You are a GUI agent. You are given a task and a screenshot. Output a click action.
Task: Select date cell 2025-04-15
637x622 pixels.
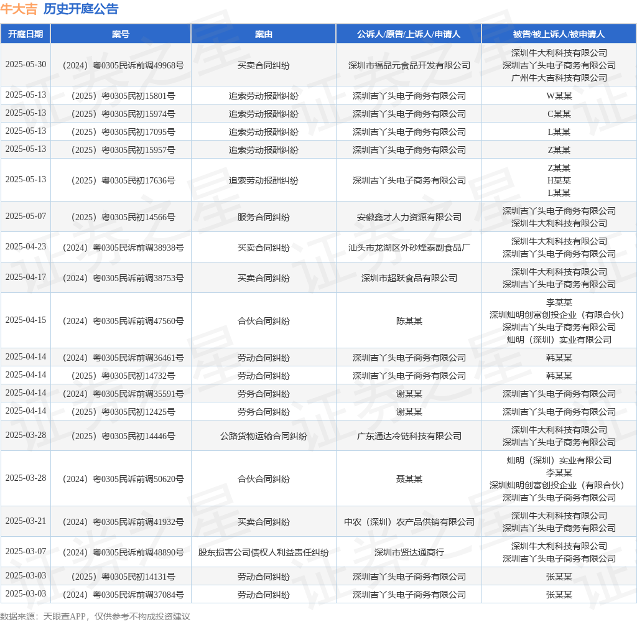(26, 320)
